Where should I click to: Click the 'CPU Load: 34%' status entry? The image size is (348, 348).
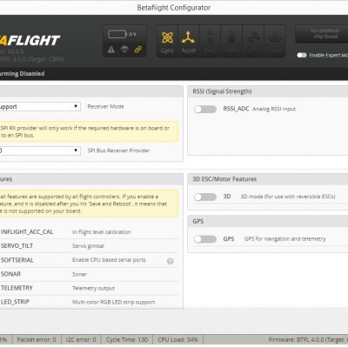tap(178, 339)
